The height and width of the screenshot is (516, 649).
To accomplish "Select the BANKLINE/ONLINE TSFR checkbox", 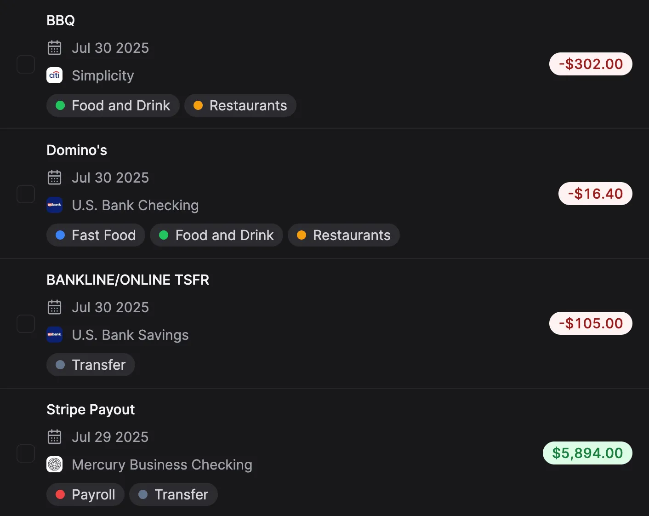I will (x=26, y=323).
